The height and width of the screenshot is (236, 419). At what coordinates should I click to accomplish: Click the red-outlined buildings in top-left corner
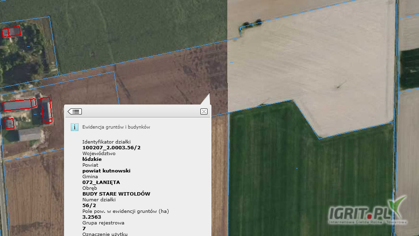(11, 32)
